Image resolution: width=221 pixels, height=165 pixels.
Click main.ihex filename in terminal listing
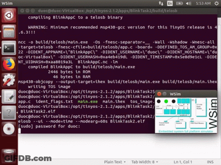[x=114, y=102]
